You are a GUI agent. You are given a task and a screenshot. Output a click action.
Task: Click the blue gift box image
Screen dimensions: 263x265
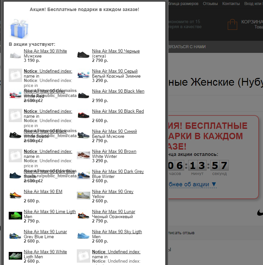[x=19, y=28]
